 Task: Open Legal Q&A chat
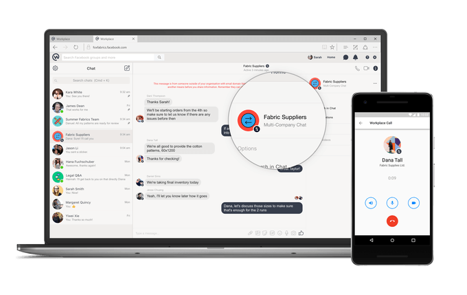(x=91, y=177)
